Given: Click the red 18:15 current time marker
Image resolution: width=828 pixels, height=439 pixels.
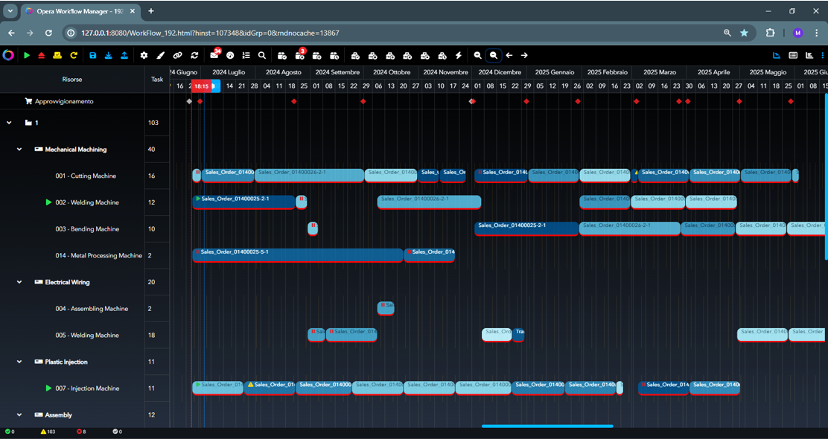Looking at the screenshot, I should (x=201, y=86).
